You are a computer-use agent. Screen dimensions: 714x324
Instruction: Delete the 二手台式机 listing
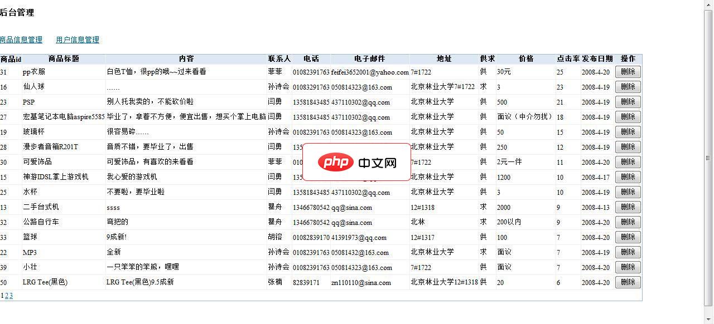(628, 207)
